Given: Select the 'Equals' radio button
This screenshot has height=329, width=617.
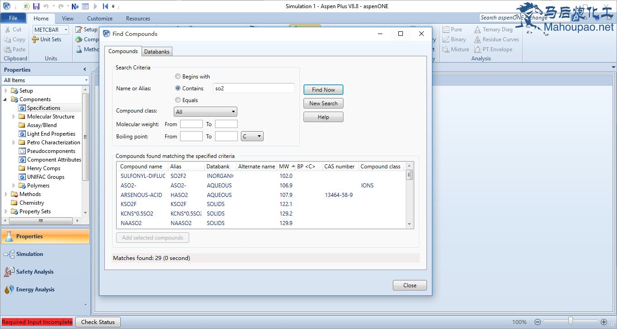Looking at the screenshot, I should (x=178, y=100).
